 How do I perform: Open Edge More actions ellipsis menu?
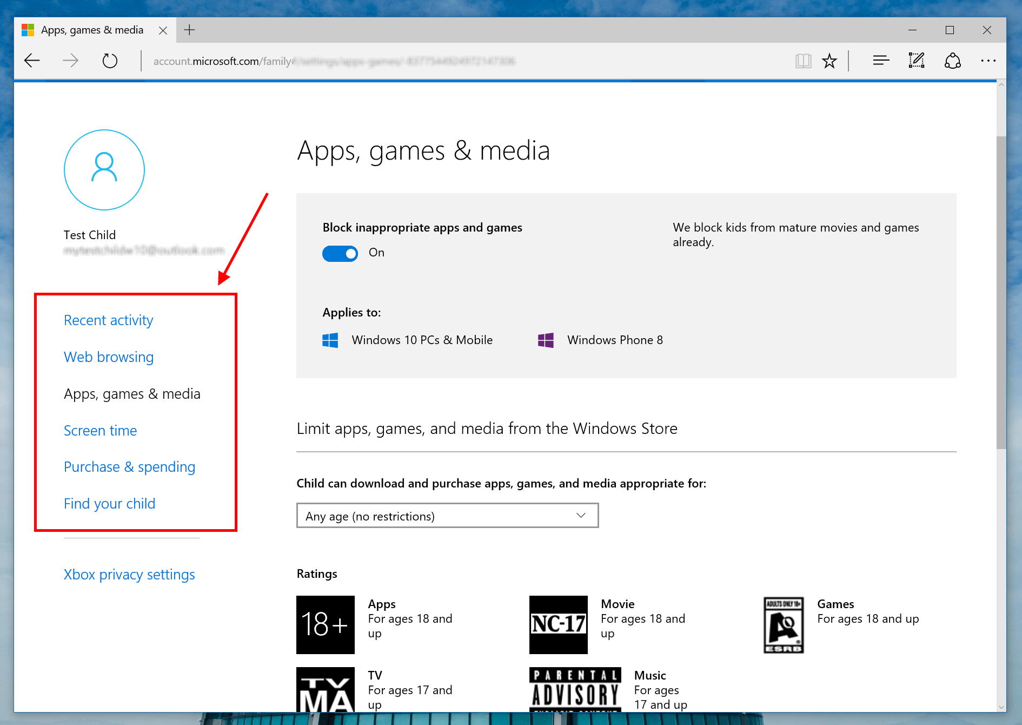coord(988,61)
